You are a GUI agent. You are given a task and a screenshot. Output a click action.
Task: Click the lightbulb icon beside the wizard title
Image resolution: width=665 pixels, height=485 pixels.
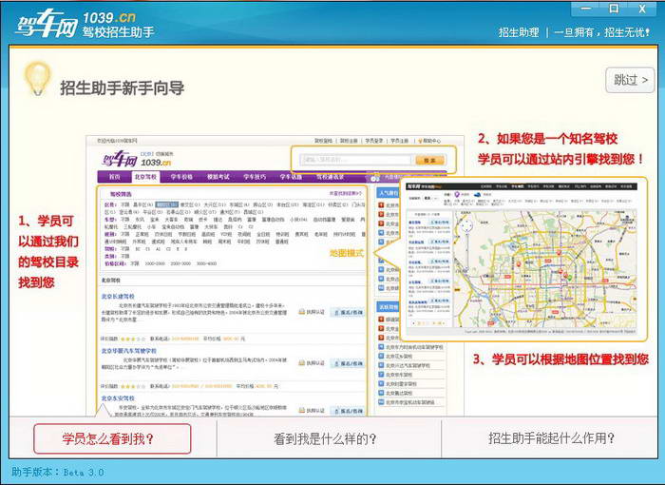pyautogui.click(x=37, y=78)
